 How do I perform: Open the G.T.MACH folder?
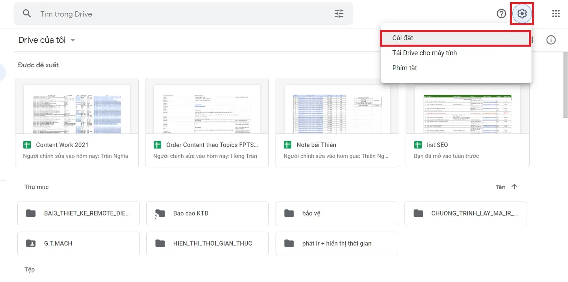[79, 243]
